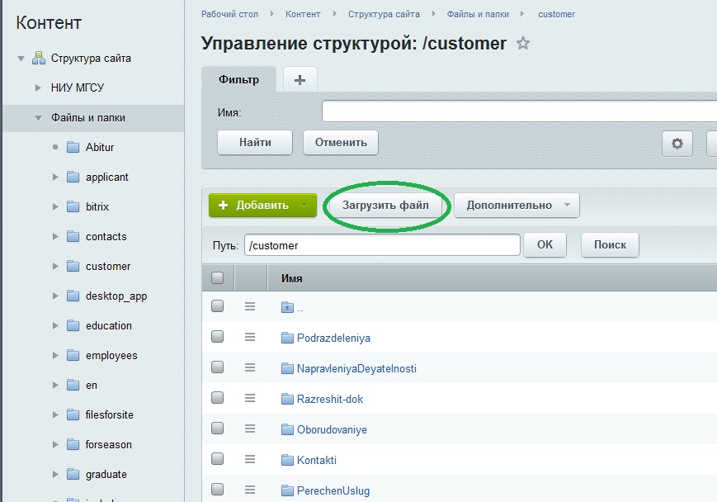This screenshot has width=717, height=502.
Task: Expand the applicant folder arrow
Action: coord(55,177)
